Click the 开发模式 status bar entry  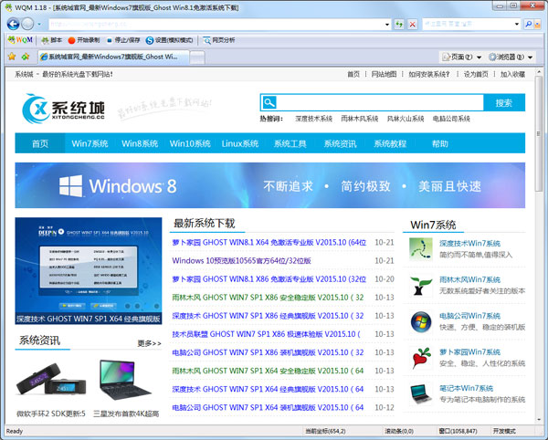(504, 431)
